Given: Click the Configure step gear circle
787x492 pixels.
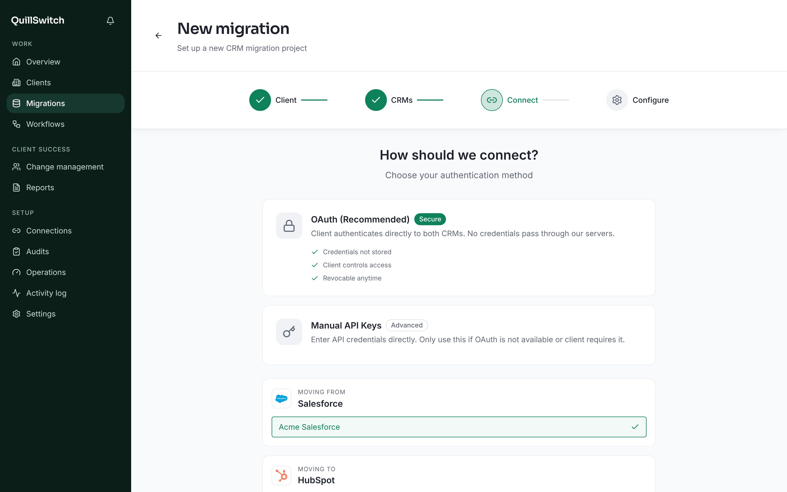Looking at the screenshot, I should pyautogui.click(x=616, y=100).
